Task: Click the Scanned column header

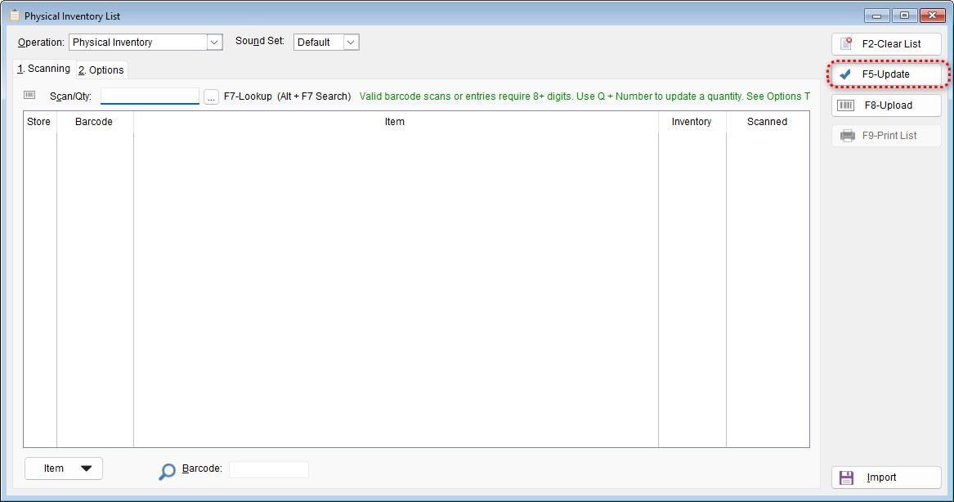Action: (x=767, y=122)
